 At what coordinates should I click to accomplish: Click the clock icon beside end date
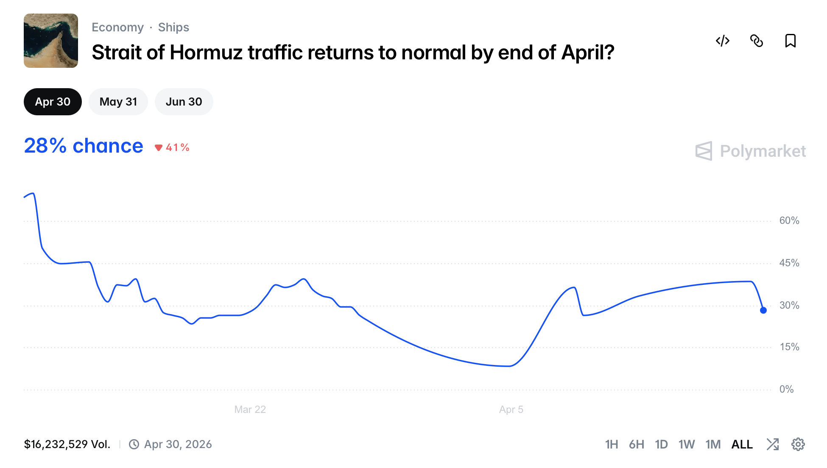click(134, 444)
